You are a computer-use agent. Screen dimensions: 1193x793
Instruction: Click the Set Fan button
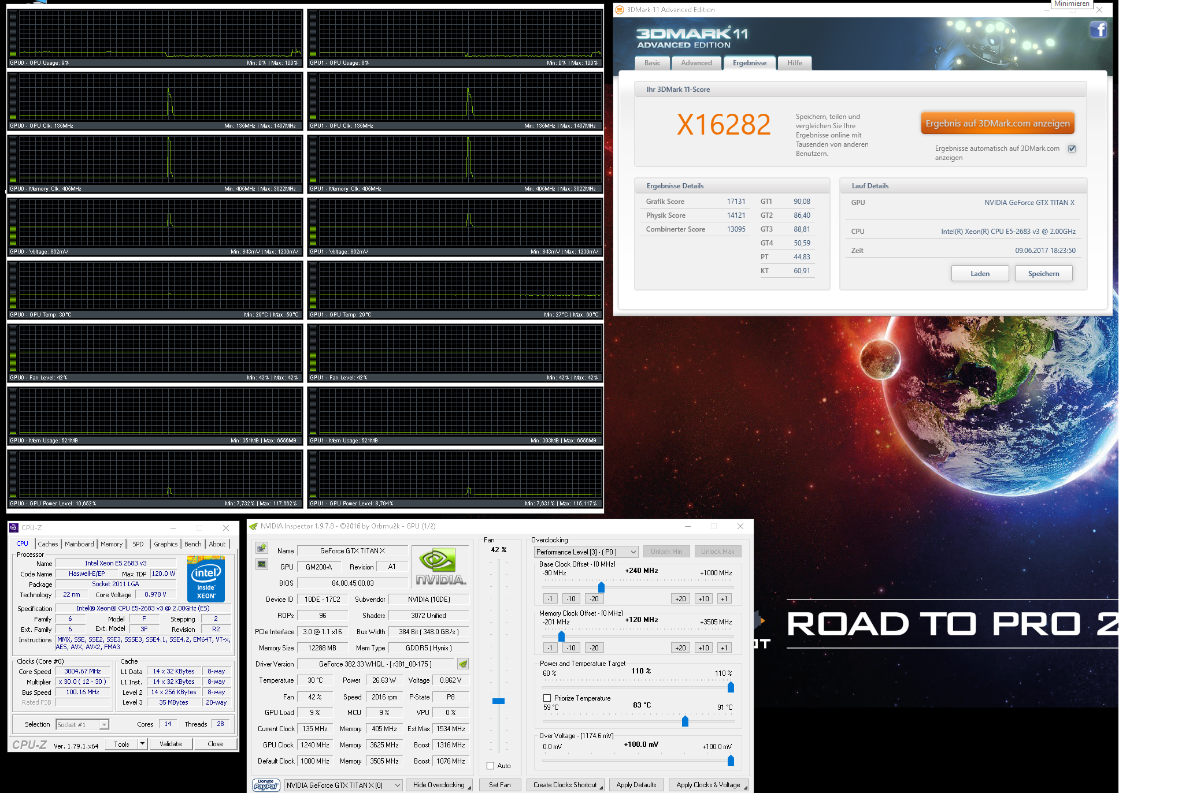click(500, 785)
